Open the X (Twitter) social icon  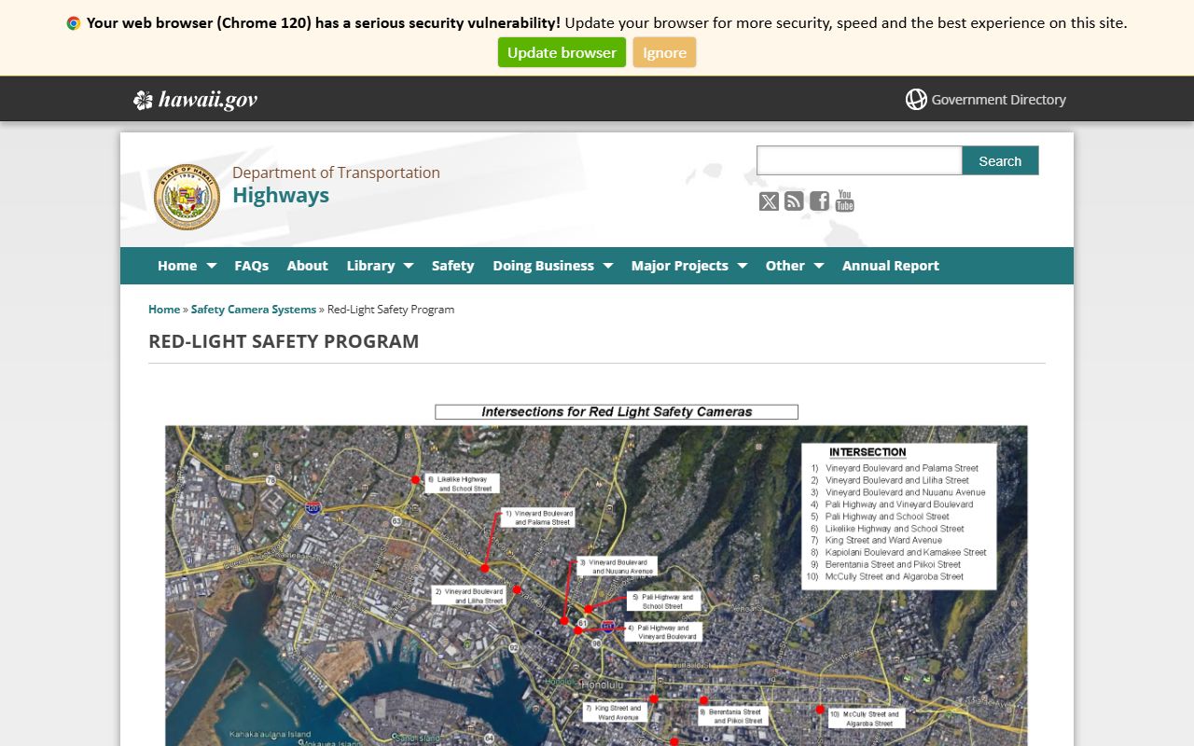(x=769, y=201)
